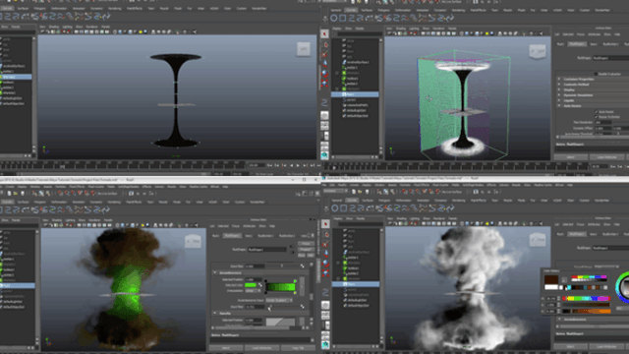Click the view cube in the top-left viewport

(x=304, y=49)
